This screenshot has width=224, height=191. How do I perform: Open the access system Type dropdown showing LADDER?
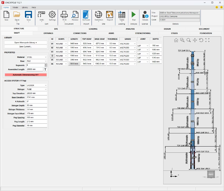pyautogui.click(x=36, y=85)
